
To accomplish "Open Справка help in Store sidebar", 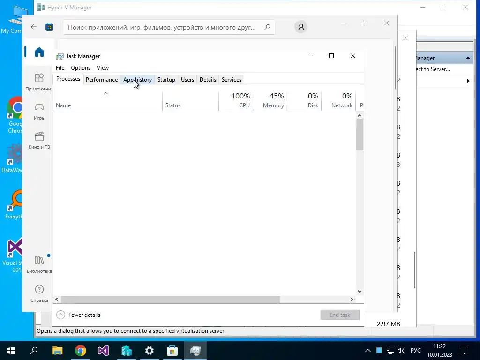I will click(39, 293).
